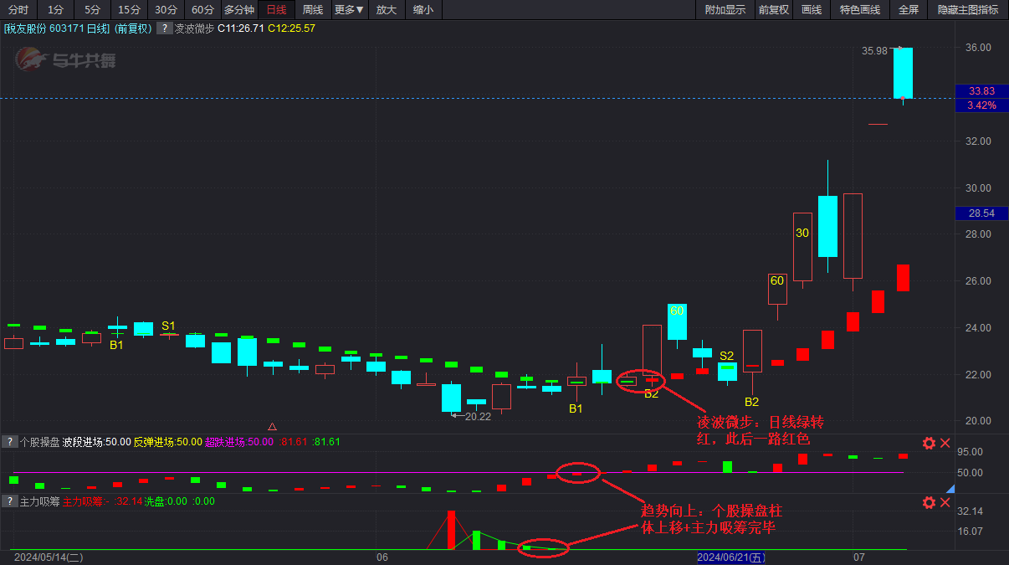The height and width of the screenshot is (565, 1009).
Task: Click the (前复权) label in chart header
Action: (134, 28)
